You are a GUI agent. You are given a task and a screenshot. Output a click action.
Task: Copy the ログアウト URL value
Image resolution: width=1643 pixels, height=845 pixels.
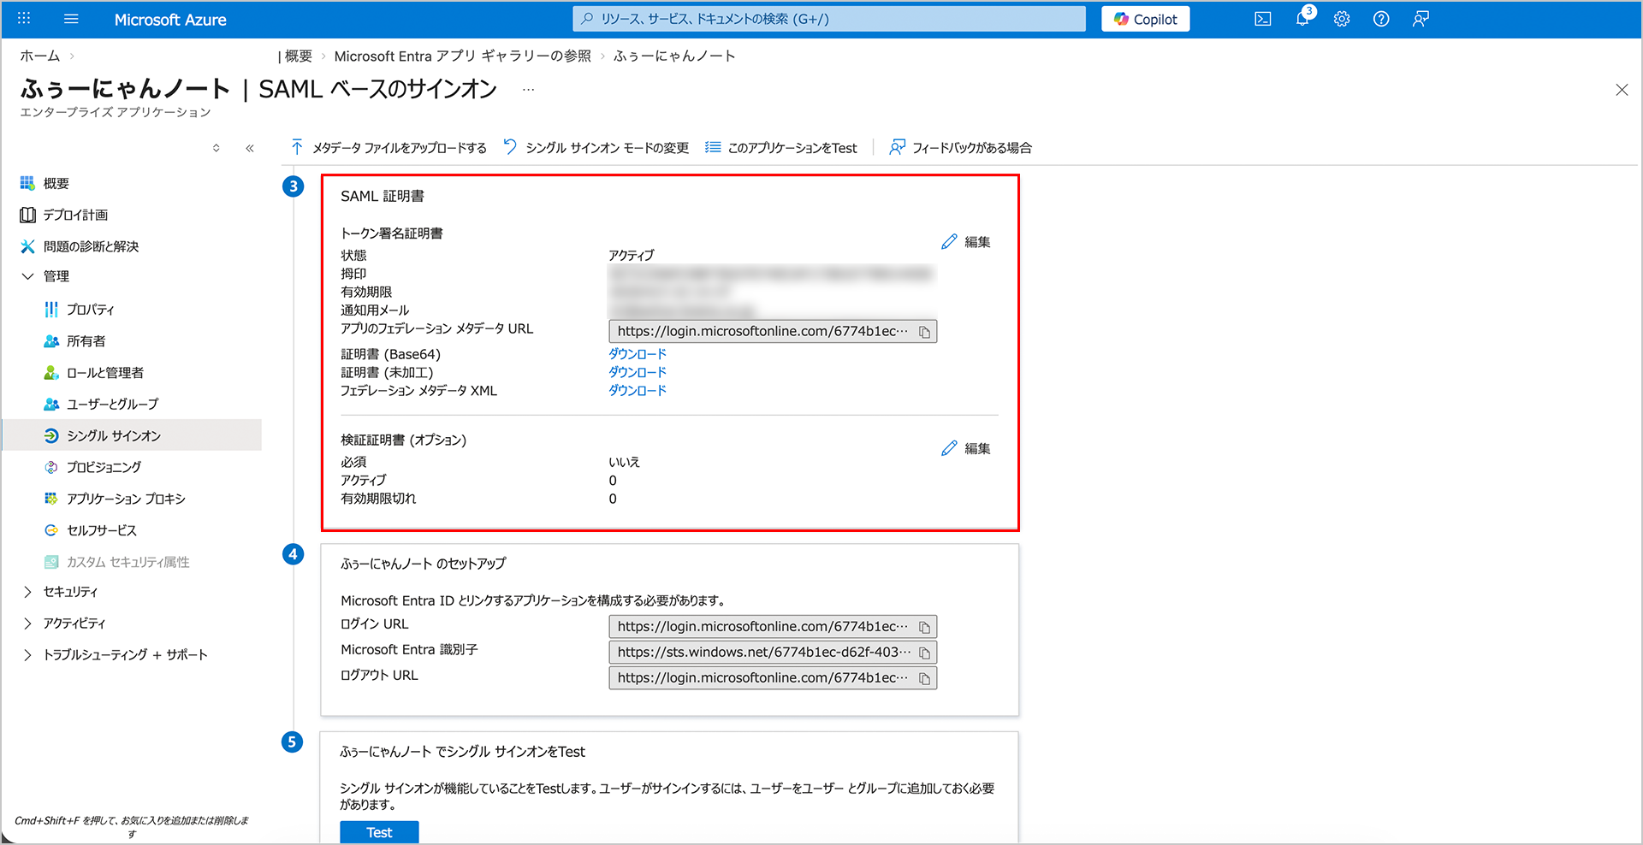pos(924,678)
